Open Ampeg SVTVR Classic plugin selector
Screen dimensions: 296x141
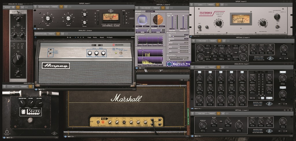tap(40, 34)
